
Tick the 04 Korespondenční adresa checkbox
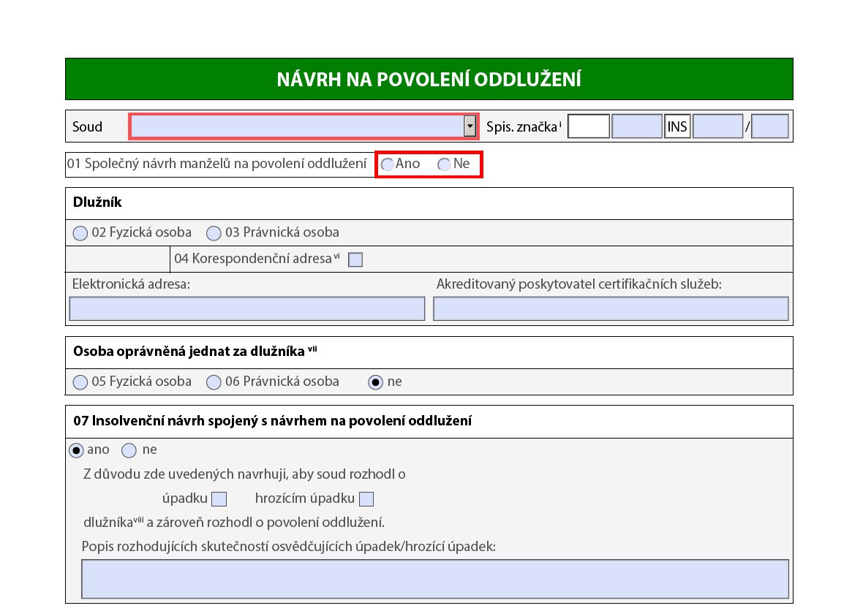click(x=355, y=259)
